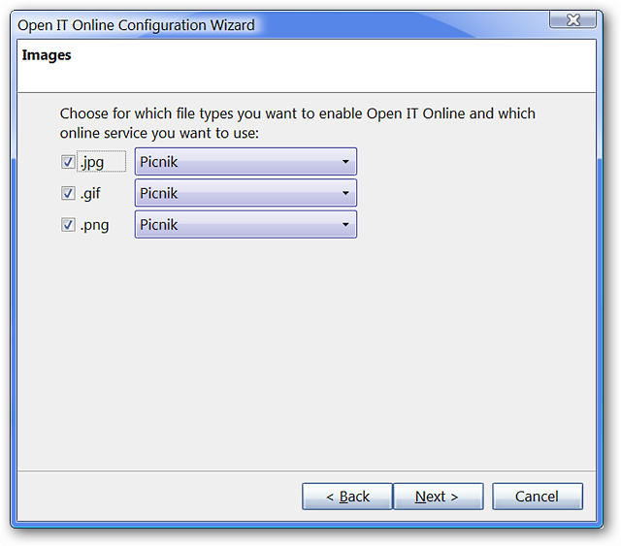
Task: Click the .jpg label text
Action: coord(92,162)
